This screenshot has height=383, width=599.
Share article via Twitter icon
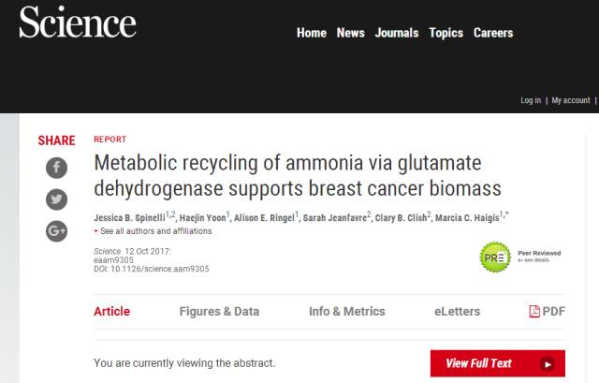pyautogui.click(x=57, y=199)
